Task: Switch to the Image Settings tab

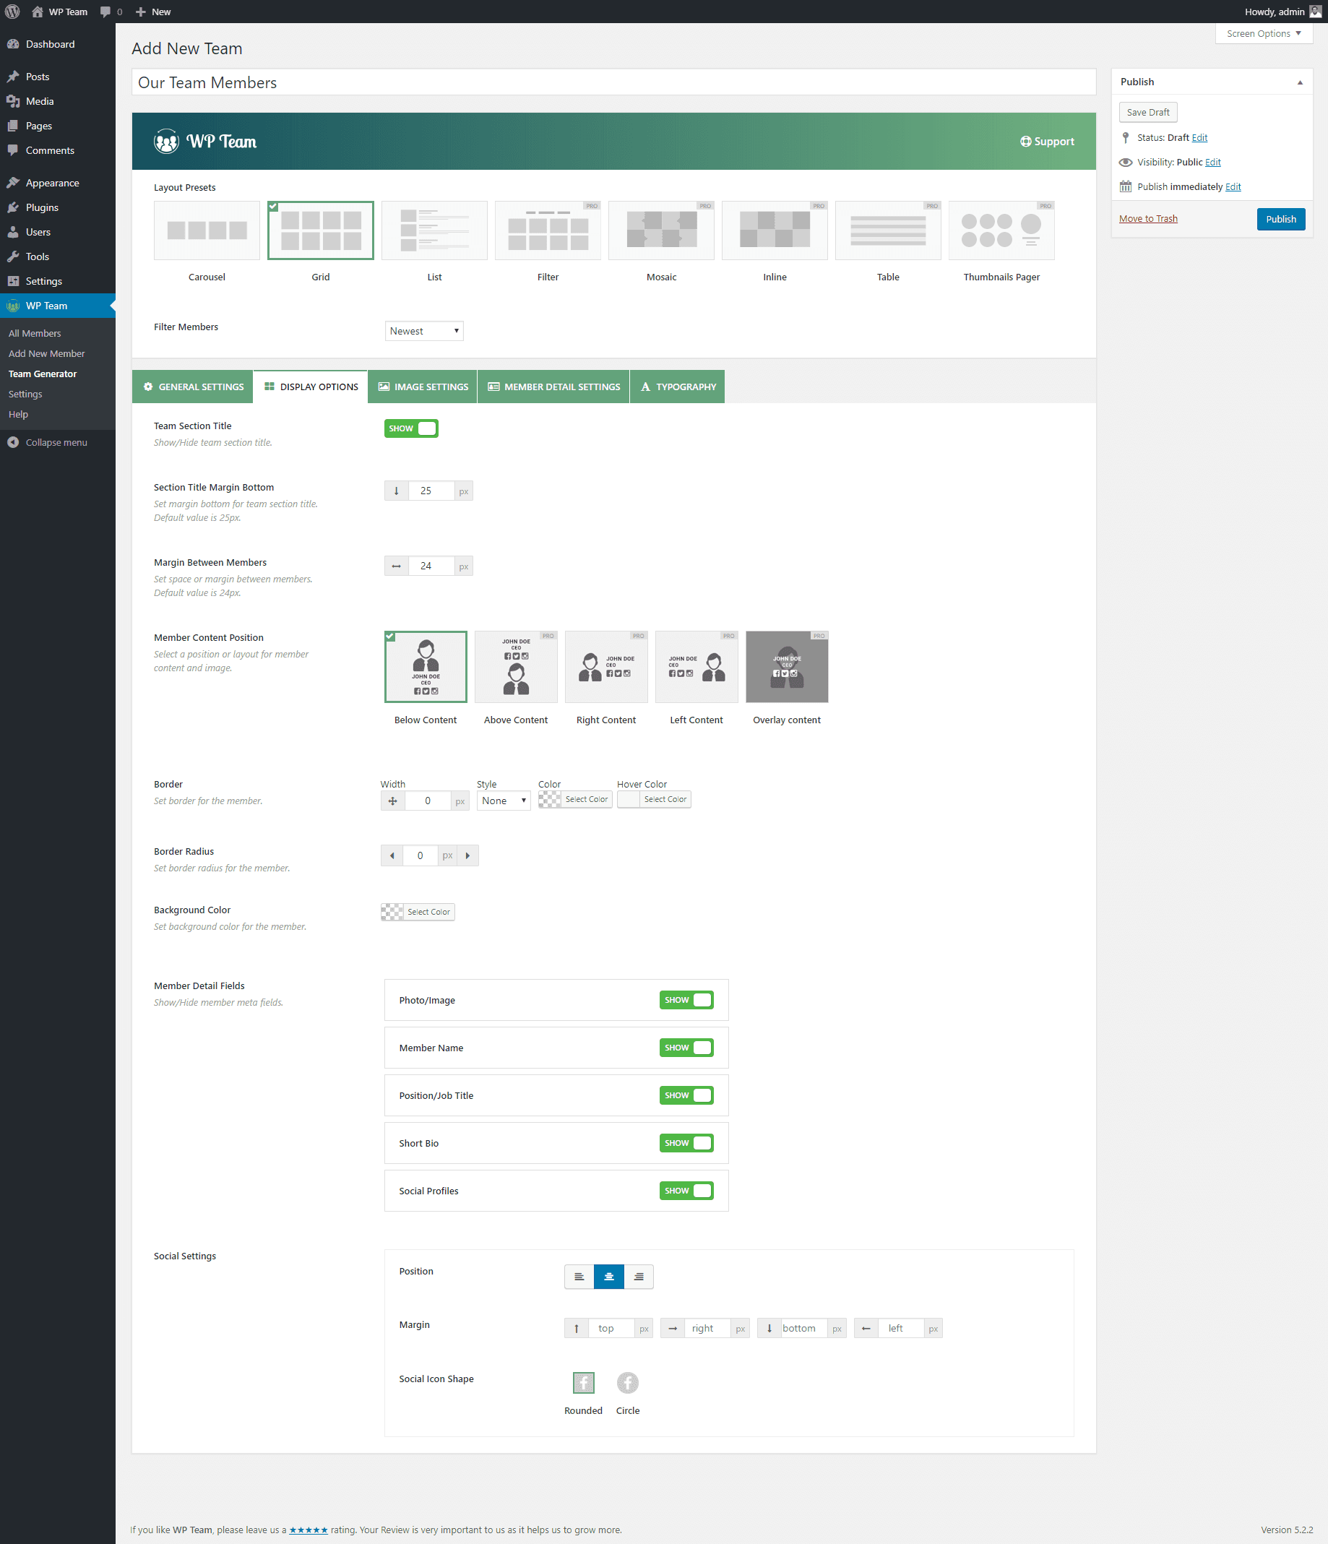Action: point(423,387)
